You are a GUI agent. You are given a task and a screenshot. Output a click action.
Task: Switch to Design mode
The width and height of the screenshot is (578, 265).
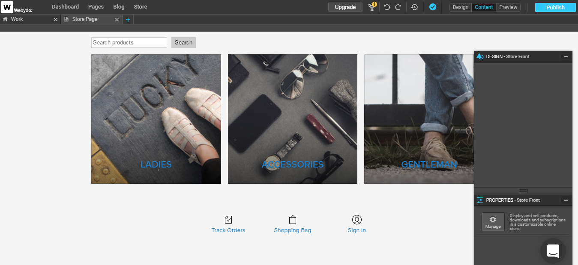pos(461,7)
